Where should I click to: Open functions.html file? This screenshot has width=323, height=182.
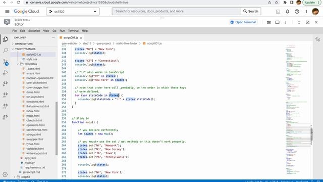(x=35, y=102)
